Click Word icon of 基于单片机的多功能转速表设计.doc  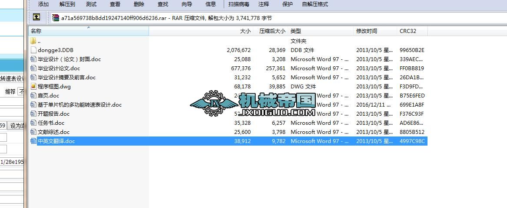click(33, 104)
